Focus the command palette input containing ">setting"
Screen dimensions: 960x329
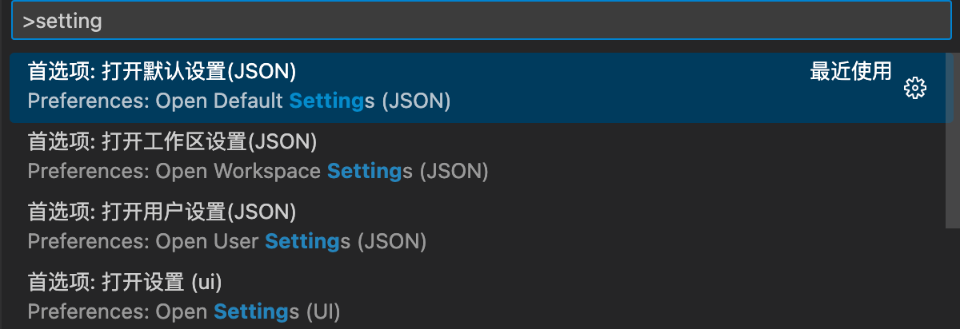[481, 21]
